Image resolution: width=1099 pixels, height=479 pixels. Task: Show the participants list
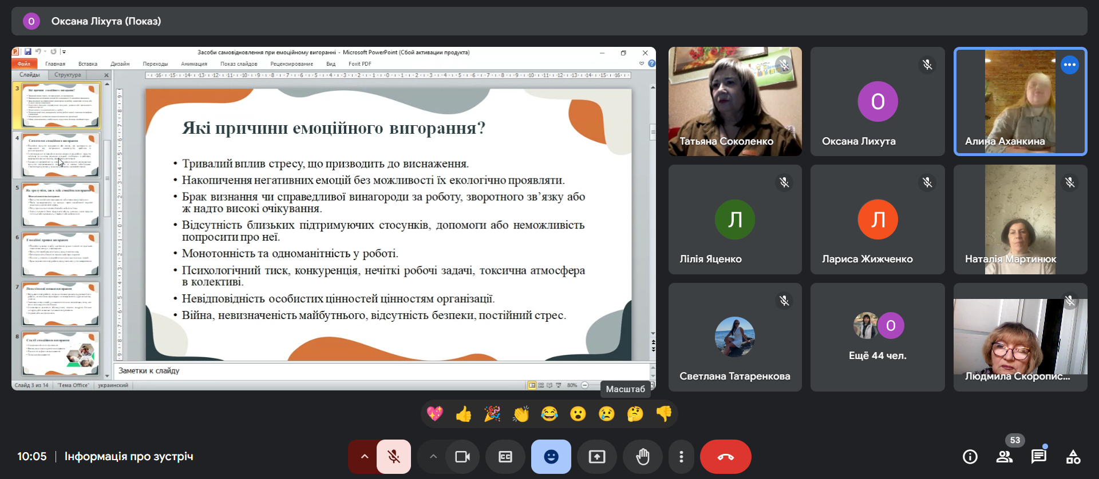(1004, 457)
